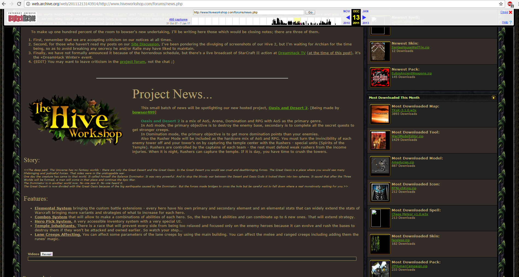Download Chaos Meteor v1.0.w3x spell
This screenshot has height=277, width=519.
point(410,214)
